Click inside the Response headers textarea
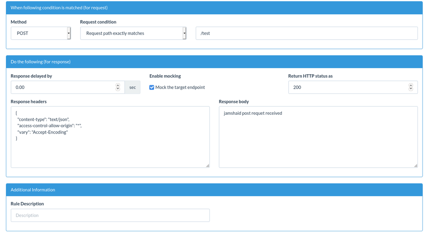 [x=110, y=137]
